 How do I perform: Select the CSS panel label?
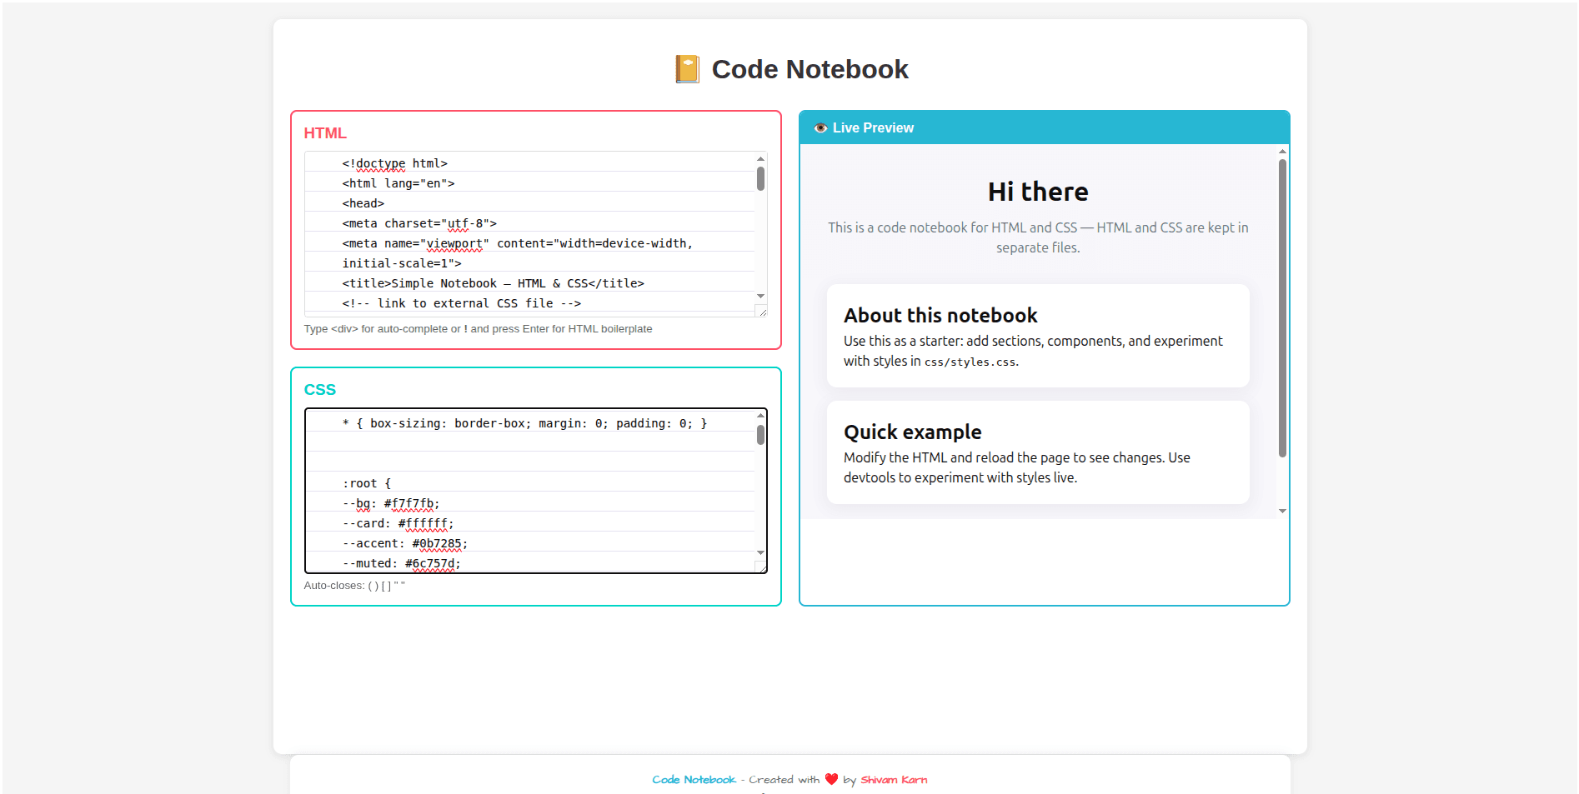(320, 389)
